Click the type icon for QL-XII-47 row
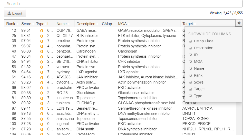243x135 pixels. (42, 36)
